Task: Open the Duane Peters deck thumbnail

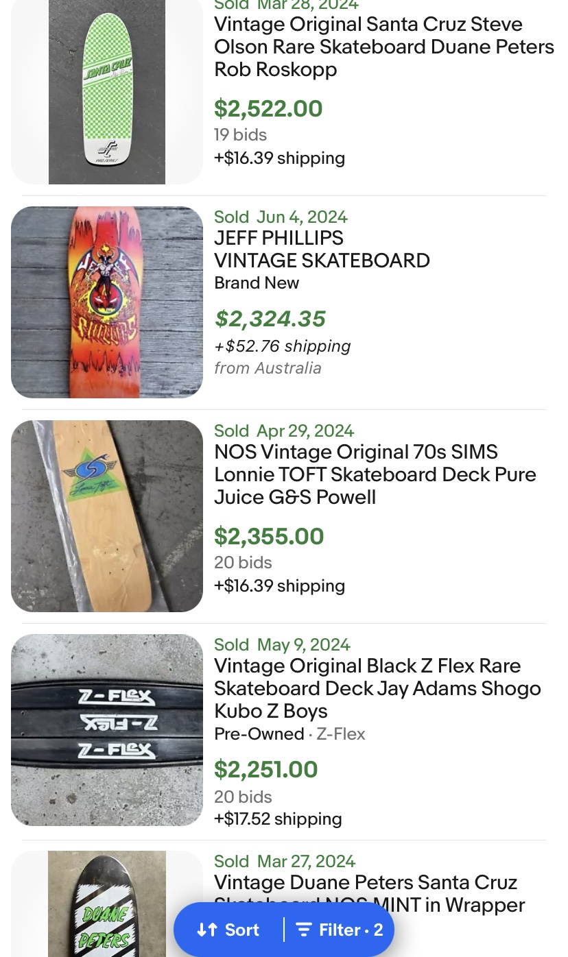Action: pyautogui.click(x=107, y=904)
